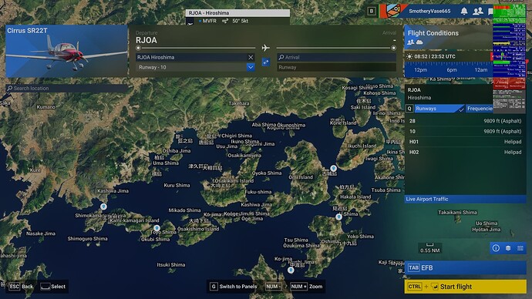Clear the RJOA Hiroshima departure field
The width and height of the screenshot is (532, 299).
251,57
